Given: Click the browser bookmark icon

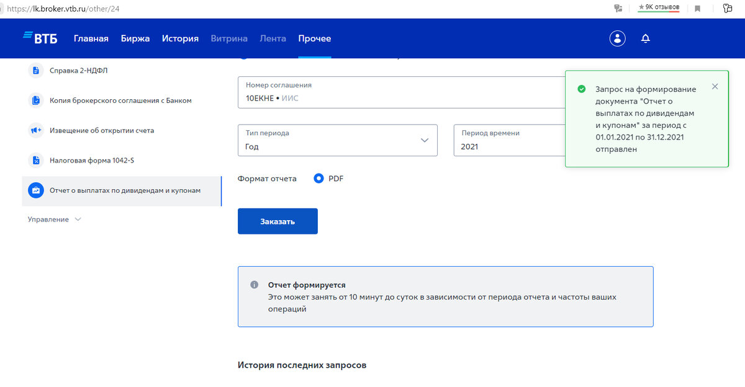Looking at the screenshot, I should click(x=698, y=8).
